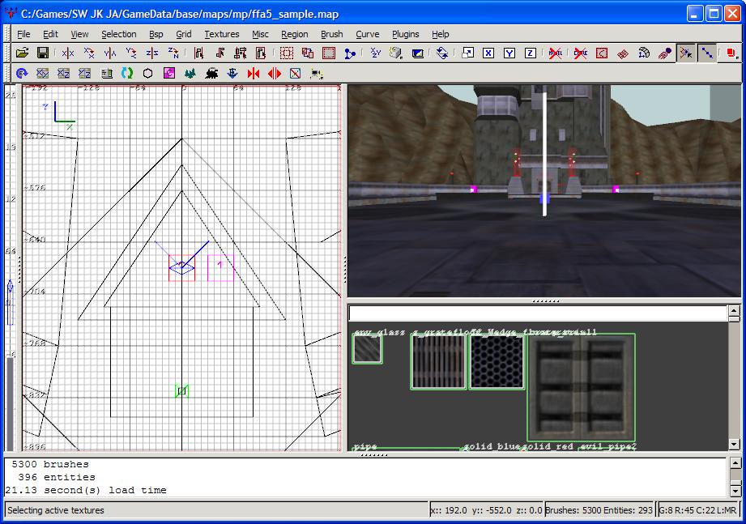Click the Save floppy disk icon
The image size is (746, 524).
(x=43, y=53)
